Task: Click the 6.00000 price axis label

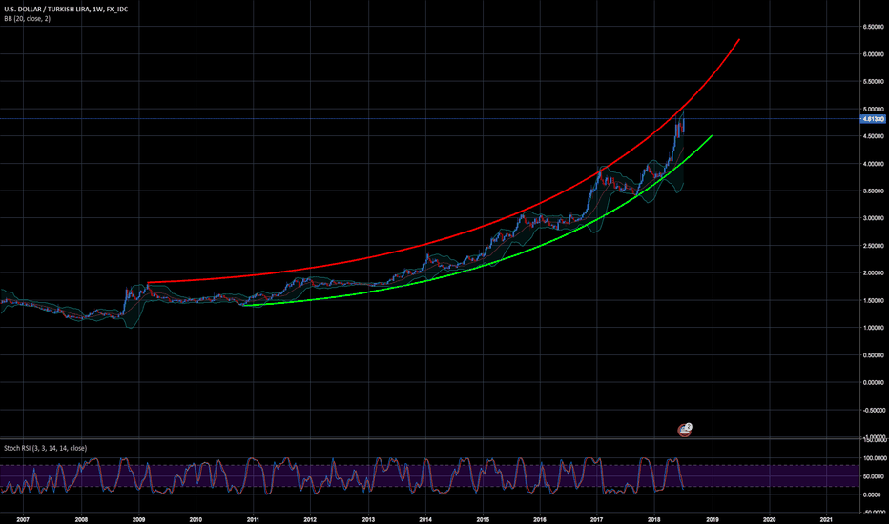Action: 873,54
